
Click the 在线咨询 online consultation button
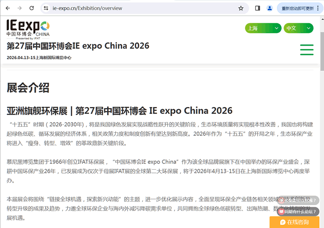pyautogui.click(x=294, y=222)
